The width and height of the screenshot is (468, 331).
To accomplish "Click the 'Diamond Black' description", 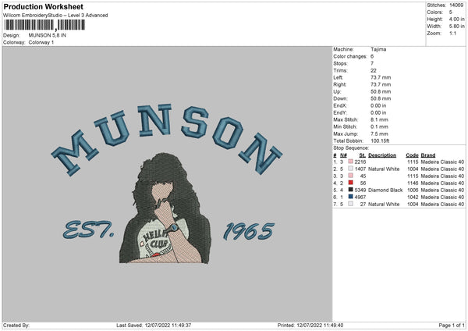I will coord(385,190).
